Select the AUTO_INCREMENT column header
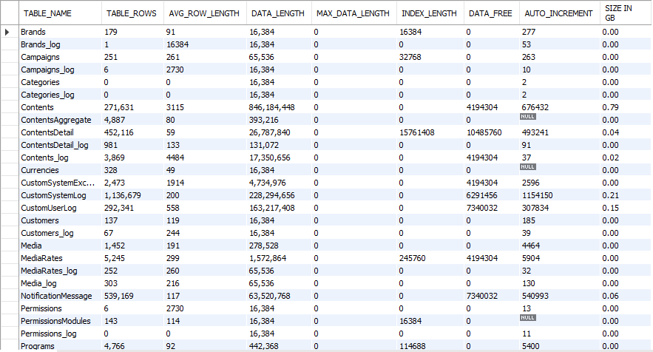Viewport: 653px width, 352px height. tap(558, 13)
